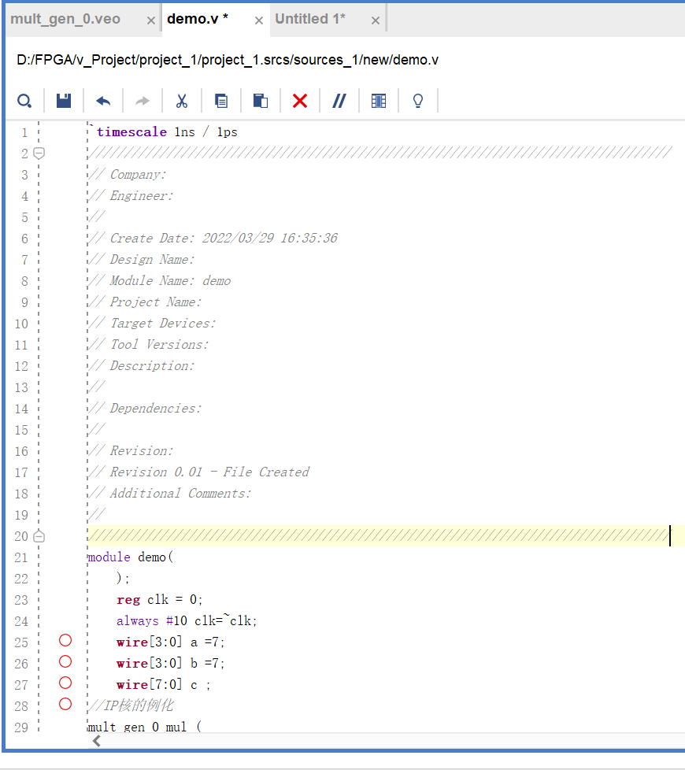685x770 pixels.
Task: Copy selection using copy icon
Action: (x=221, y=101)
